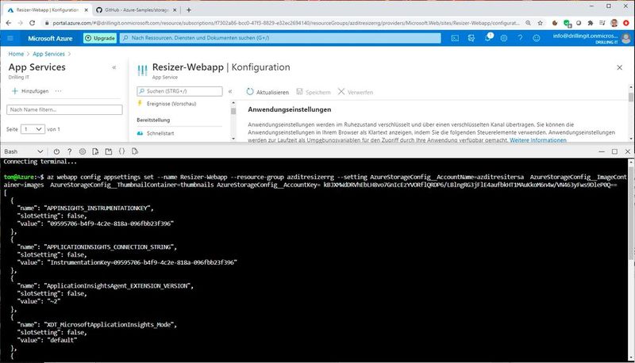Click APPLICATIONINSIGHTS_CONNECTION_STRING in terminal output
Image resolution: width=635 pixels, height=363 pixels.
(x=109, y=247)
